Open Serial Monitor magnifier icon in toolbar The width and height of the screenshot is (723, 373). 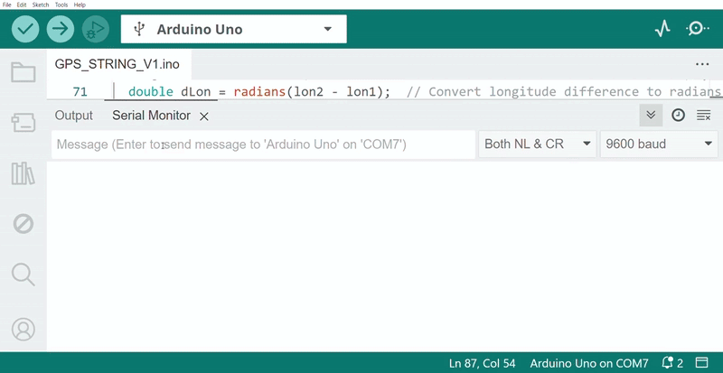(698, 29)
